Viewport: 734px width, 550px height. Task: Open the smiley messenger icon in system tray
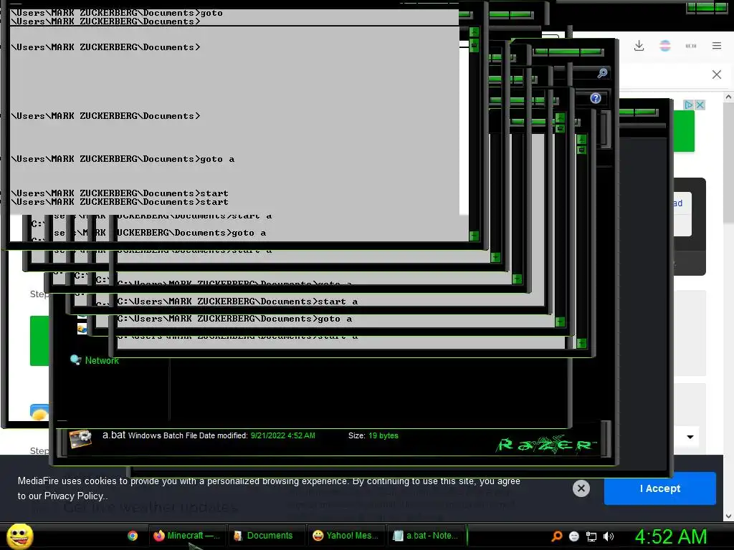574,536
